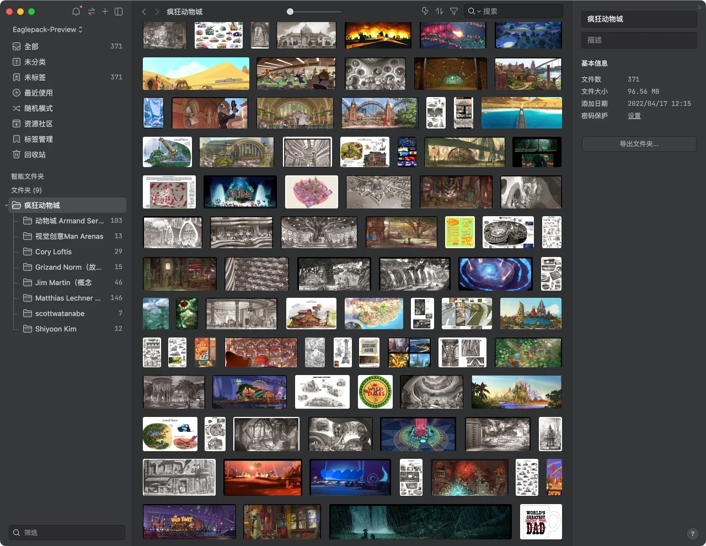Select the green crane Rainforest thumbnail
The width and height of the screenshot is (706, 546).
[167, 152]
